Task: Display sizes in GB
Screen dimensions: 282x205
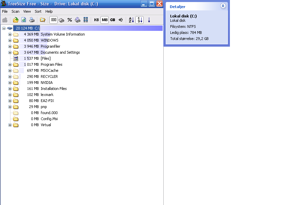Action: coord(113,20)
